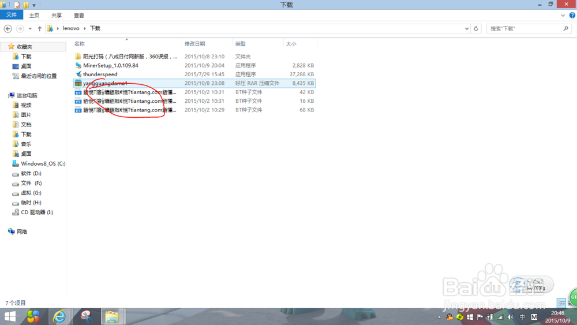Viewport: 577px width, 325px height.
Task: Click the back navigation arrow
Action: (x=8, y=28)
